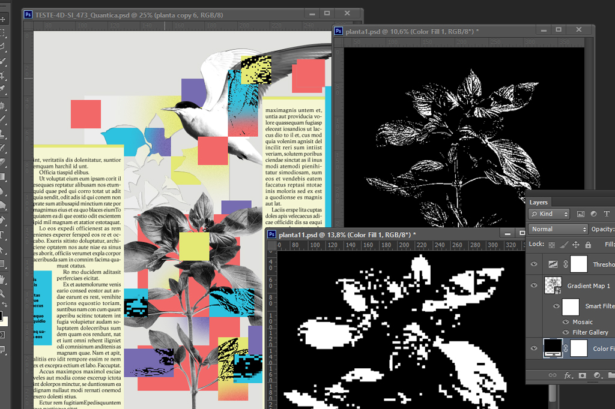Select the Hand tool
The height and width of the screenshot is (409, 615).
coord(3,279)
